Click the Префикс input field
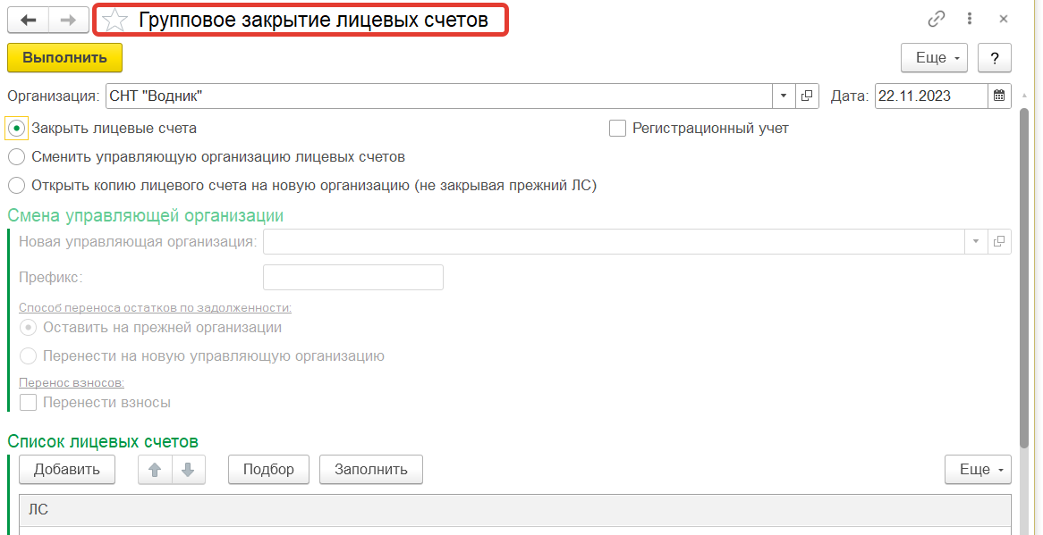Viewport: 1043px width, 535px height. [353, 278]
